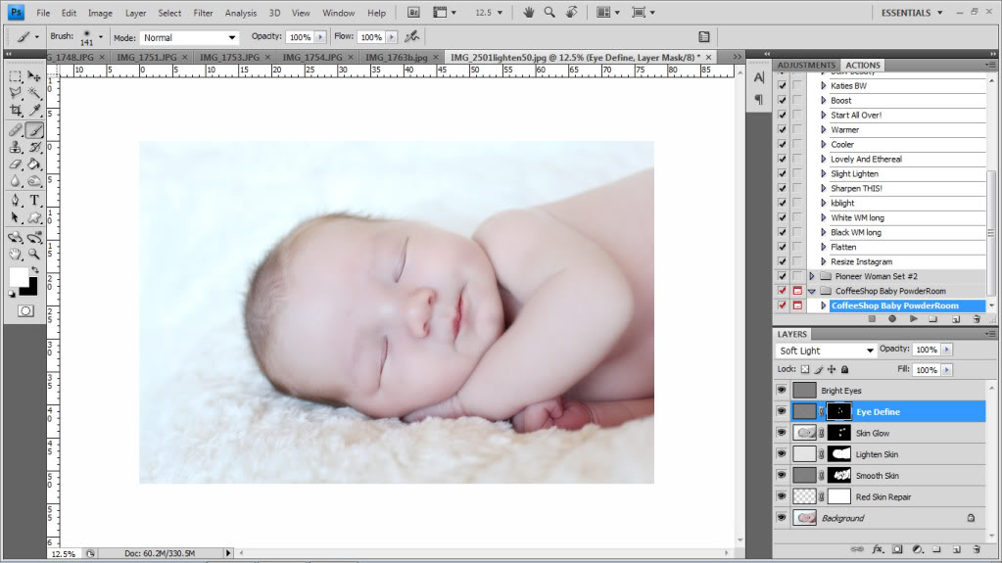Select the Crop tool

click(16, 110)
